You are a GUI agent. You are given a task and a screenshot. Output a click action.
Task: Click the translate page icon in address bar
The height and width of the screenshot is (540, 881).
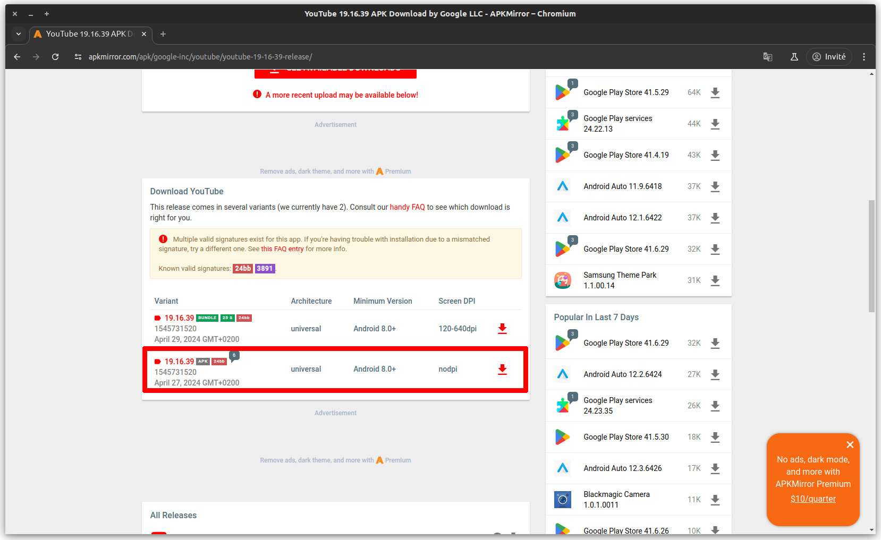tap(768, 57)
